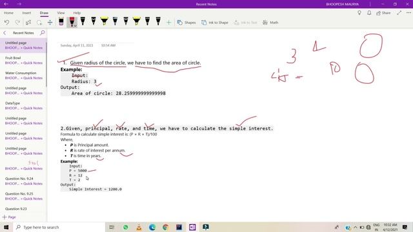Select the first black pen after red
The height and width of the screenshot is (232, 413).
(x=83, y=21)
